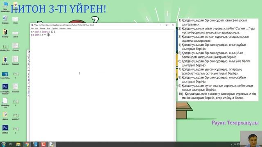Open the File menu in IDLE editor
Image resolution: width=262 pixels, height=147 pixels.
[x=32, y=29]
